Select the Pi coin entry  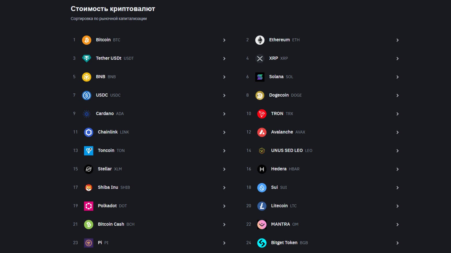[100, 243]
